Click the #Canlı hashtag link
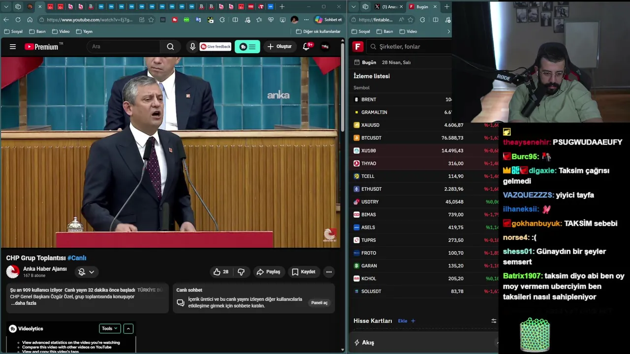 [77, 258]
